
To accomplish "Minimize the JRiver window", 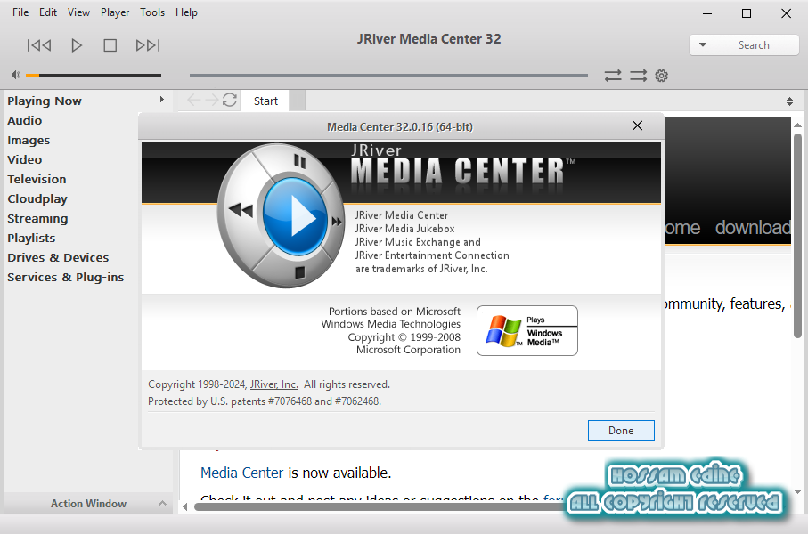I will [707, 14].
